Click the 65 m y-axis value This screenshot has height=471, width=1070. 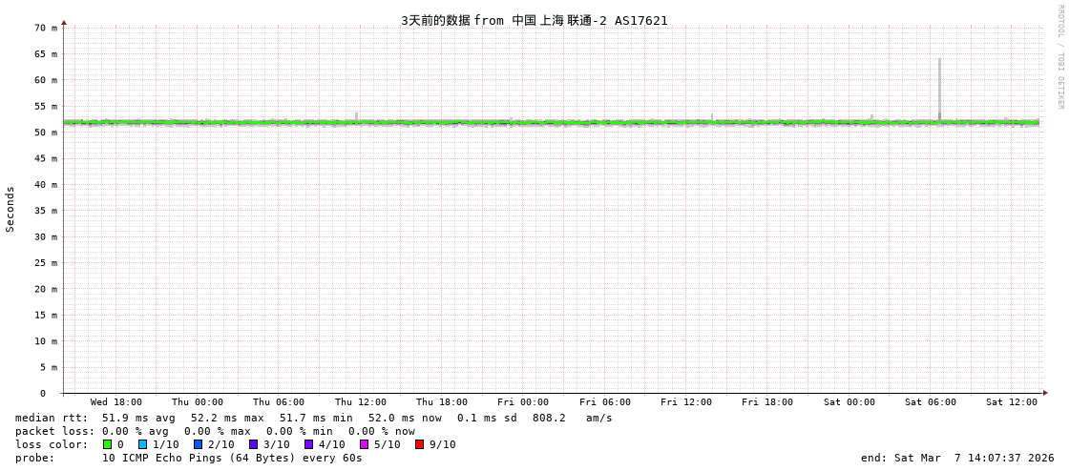pos(45,53)
